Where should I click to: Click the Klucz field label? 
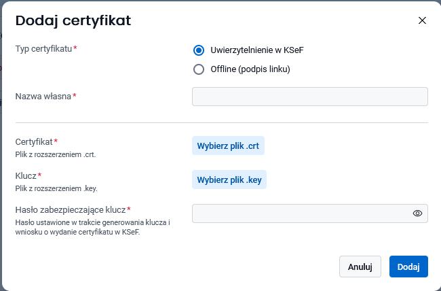coord(26,176)
